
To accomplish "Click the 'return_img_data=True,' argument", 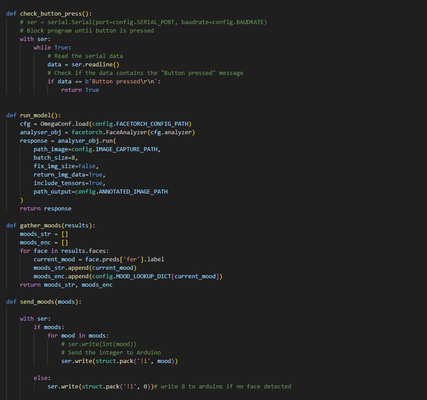I will tap(70, 174).
